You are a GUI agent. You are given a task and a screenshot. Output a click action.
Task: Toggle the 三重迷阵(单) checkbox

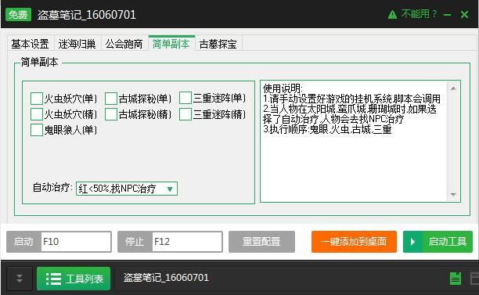pyautogui.click(x=185, y=98)
